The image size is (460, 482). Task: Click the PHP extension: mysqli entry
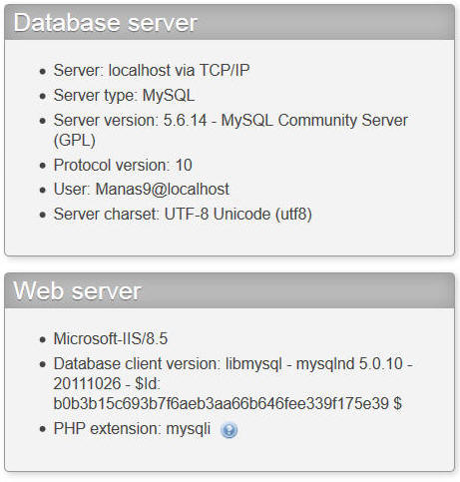coord(132,428)
